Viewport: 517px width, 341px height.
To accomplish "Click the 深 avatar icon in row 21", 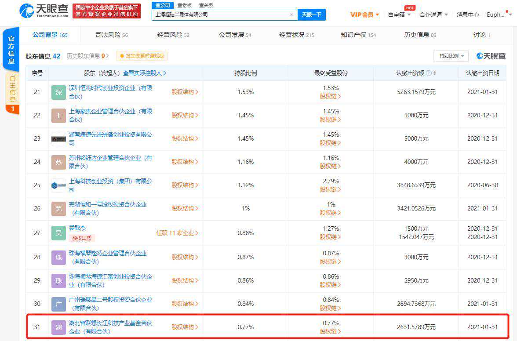I will click(x=58, y=92).
